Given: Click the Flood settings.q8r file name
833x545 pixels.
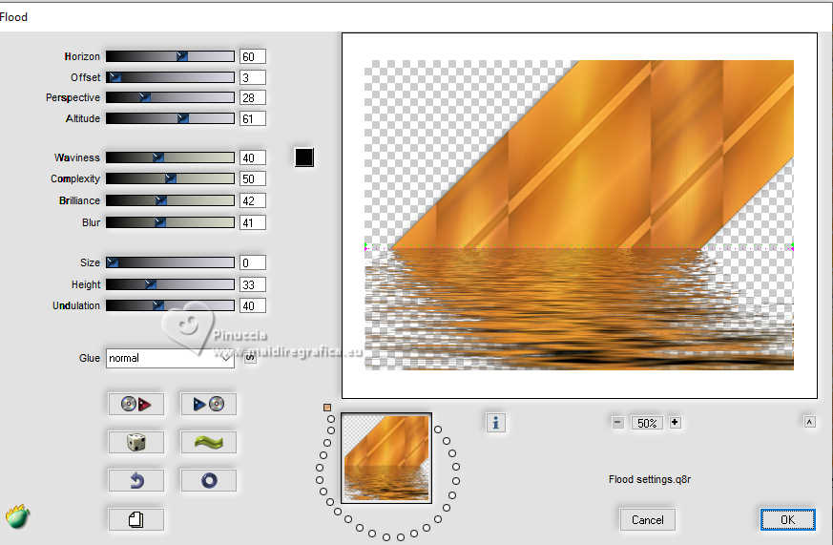Looking at the screenshot, I should tap(649, 479).
